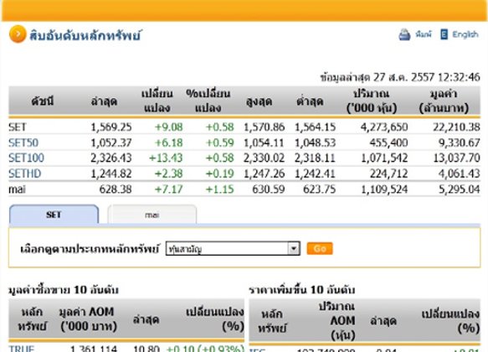Viewport: 488px width, 352px height.
Task: Click SETHD percent change +0.19
Action: (x=219, y=173)
